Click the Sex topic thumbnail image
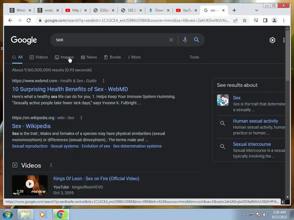Viewport: 294px width, 220px height. coord(223,100)
